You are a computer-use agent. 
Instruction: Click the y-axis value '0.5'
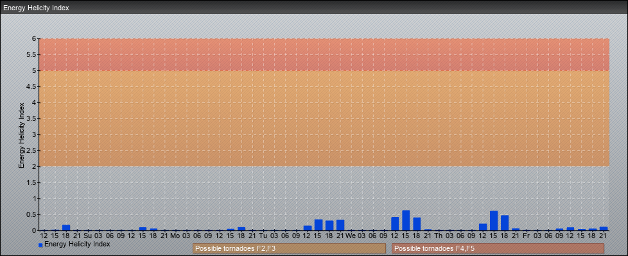32,214
